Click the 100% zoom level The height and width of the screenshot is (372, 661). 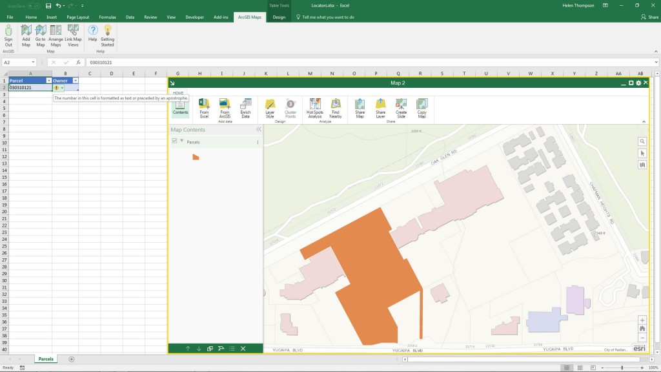pos(654,367)
